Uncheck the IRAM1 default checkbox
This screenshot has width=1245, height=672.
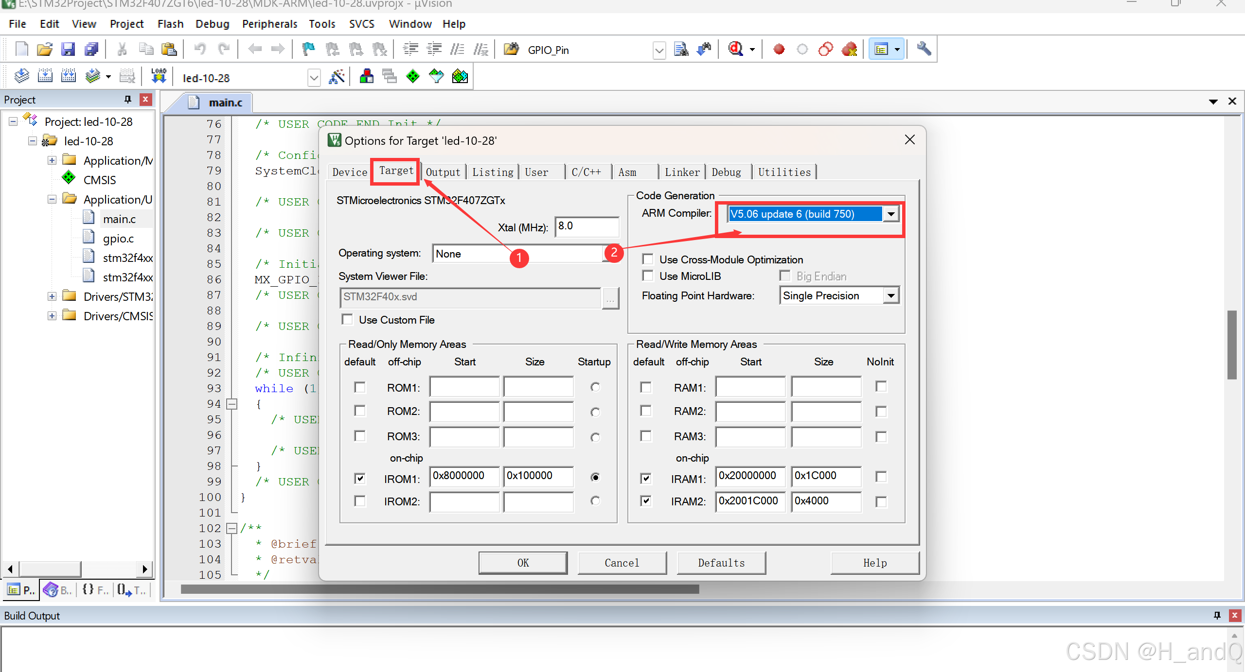646,478
